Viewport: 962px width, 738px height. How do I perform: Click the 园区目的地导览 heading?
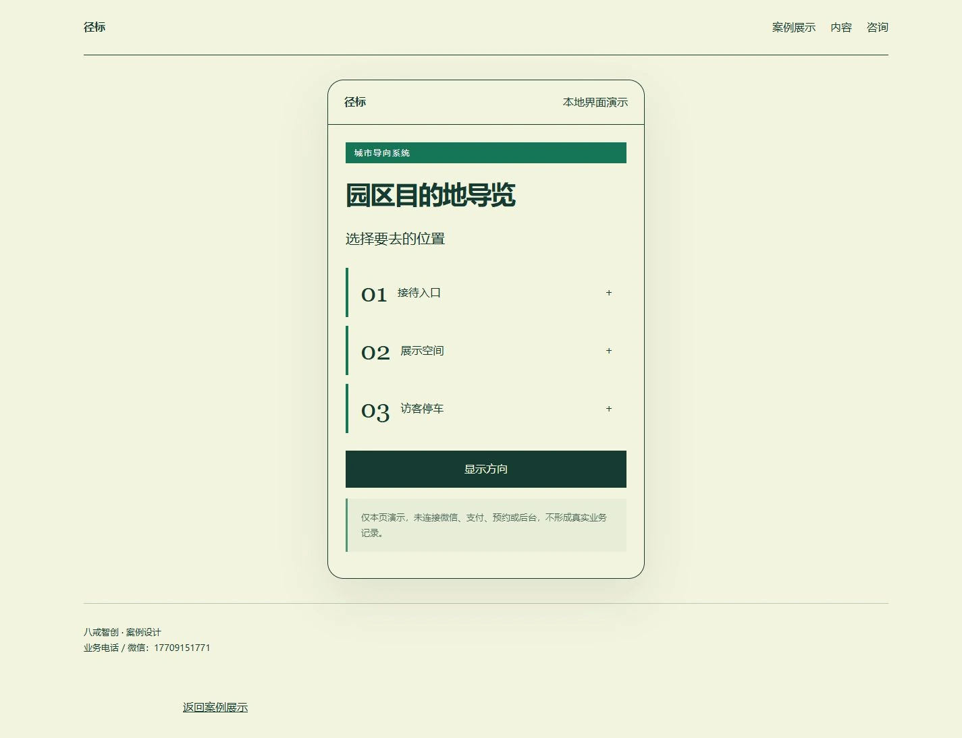[431, 195]
